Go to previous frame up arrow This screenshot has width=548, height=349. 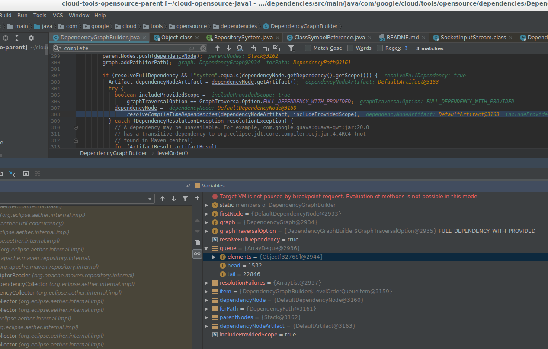(x=163, y=199)
